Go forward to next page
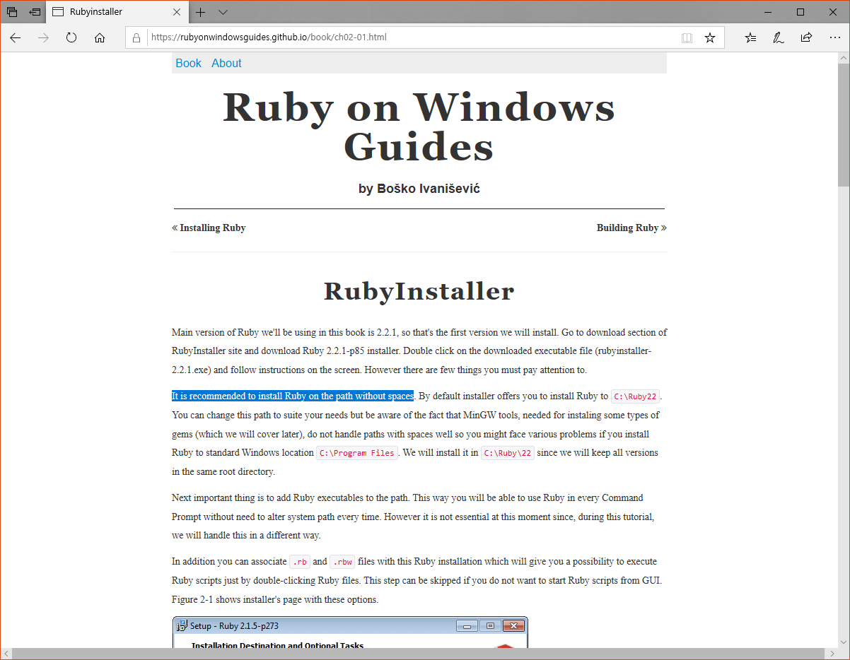The image size is (850, 660). coord(44,37)
